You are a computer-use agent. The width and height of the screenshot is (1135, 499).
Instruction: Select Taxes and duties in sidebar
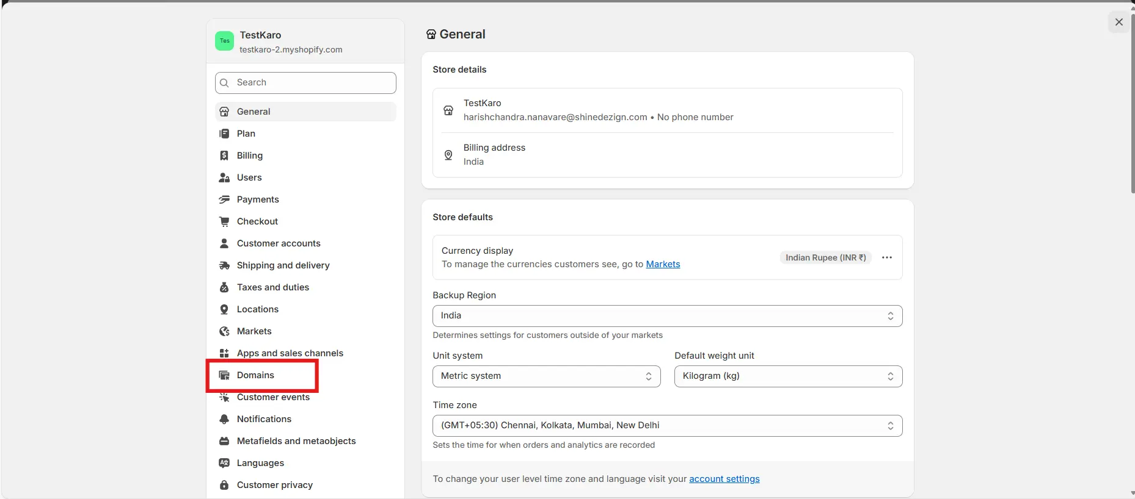pos(272,287)
